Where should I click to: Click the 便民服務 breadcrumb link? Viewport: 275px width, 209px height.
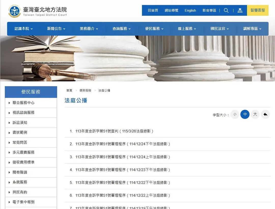click(85, 90)
